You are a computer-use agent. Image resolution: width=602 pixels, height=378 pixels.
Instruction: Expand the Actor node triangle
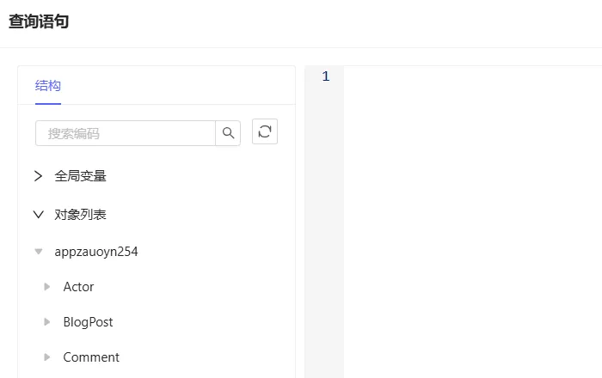[47, 287]
